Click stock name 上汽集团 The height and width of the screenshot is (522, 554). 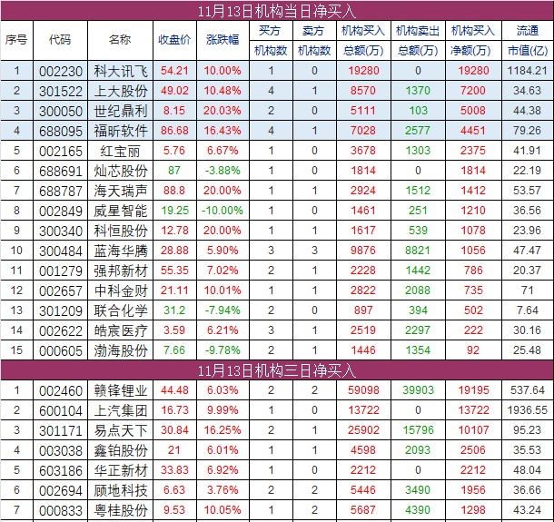click(x=121, y=410)
